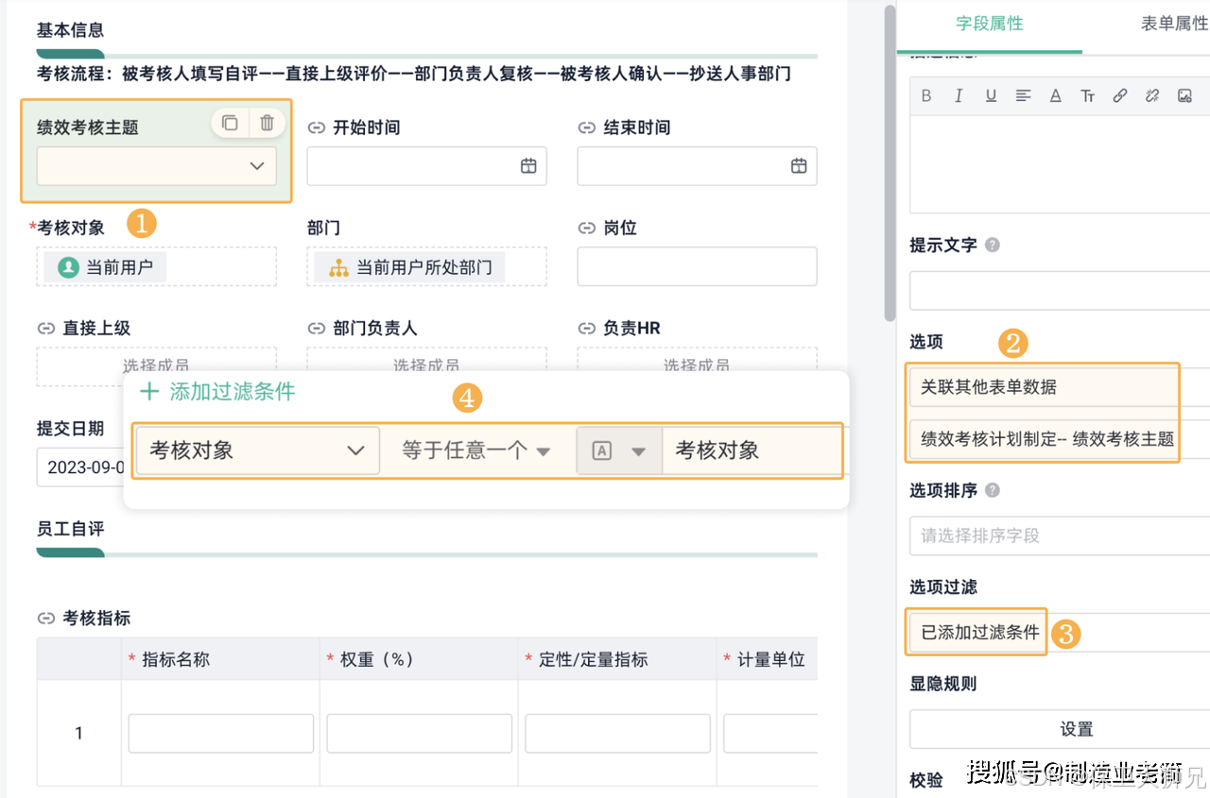This screenshot has width=1210, height=798.
Task: Click the link icon beside 结束时间
Action: coord(587,127)
